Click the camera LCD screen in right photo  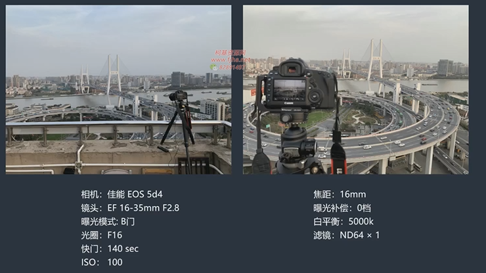coord(290,89)
